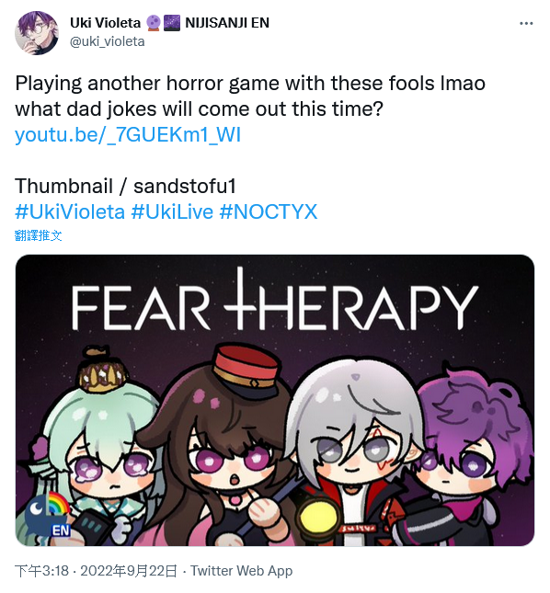
Task: Open the #NOCTYX hashtag
Action: tap(269, 211)
